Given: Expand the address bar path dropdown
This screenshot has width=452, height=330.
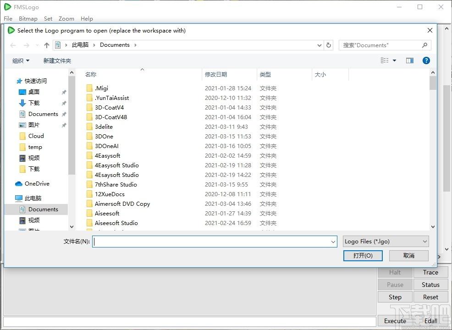Looking at the screenshot, I should [x=320, y=45].
